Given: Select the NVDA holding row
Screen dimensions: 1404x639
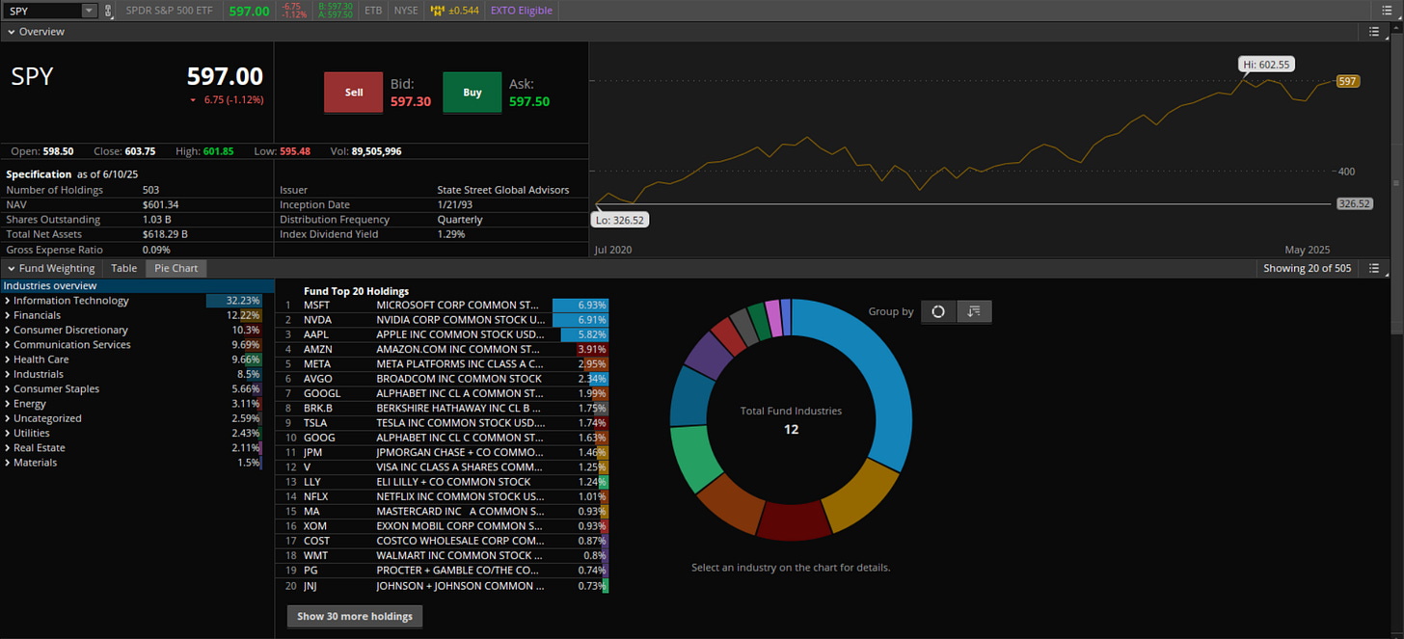Looking at the screenshot, I should click(444, 320).
